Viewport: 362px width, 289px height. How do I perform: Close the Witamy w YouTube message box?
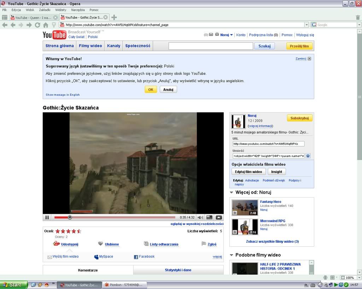309,59
